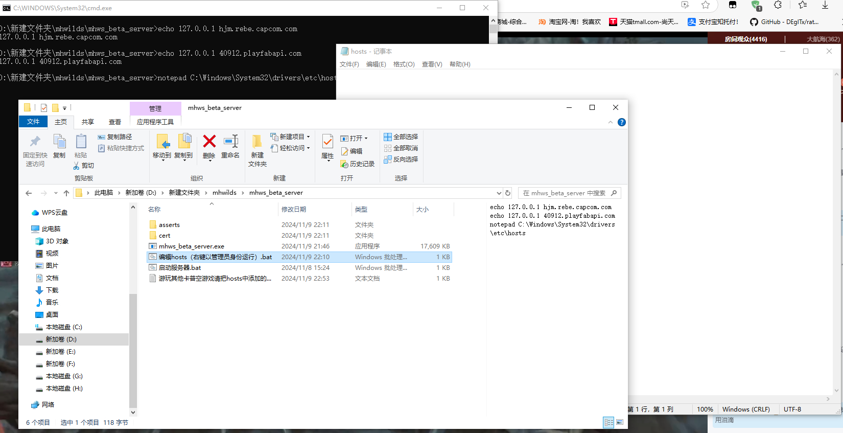Open New item (新建项目) dropdown
Screen dimensions: 843x433
pyautogui.click(x=290, y=137)
